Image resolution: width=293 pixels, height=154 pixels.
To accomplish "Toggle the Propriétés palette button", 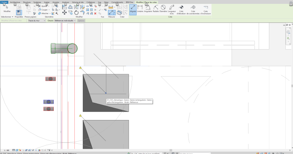I will coord(19,13).
